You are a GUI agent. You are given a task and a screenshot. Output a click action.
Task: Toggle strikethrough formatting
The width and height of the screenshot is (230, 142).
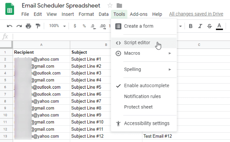(x=209, y=26)
